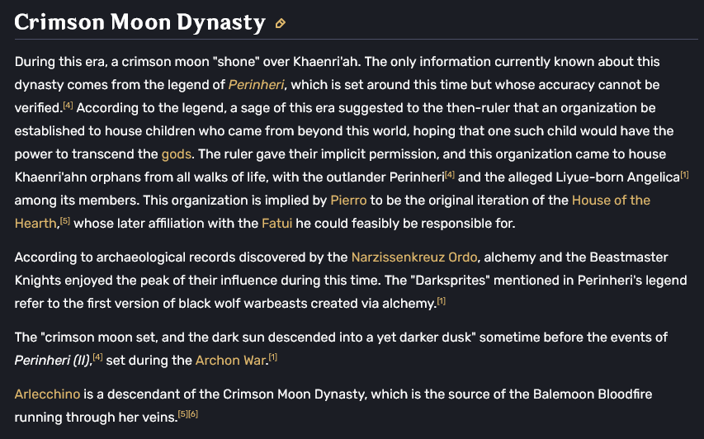
Task: Open the Pierro character link
Action: (x=348, y=201)
